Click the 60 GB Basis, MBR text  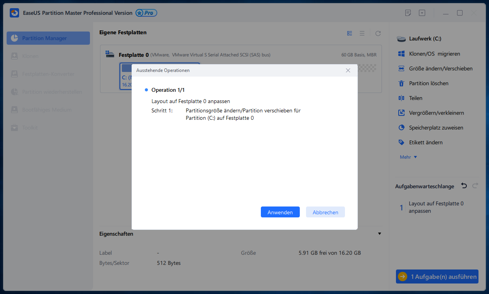(359, 55)
